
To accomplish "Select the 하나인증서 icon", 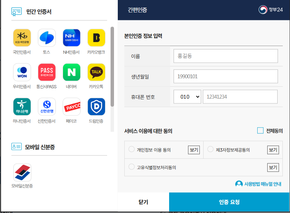I will pos(22,107).
